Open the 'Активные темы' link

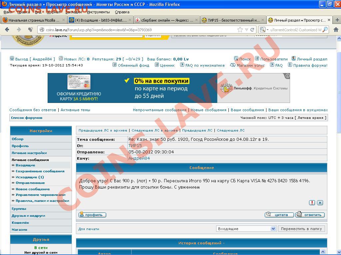coord(75,110)
